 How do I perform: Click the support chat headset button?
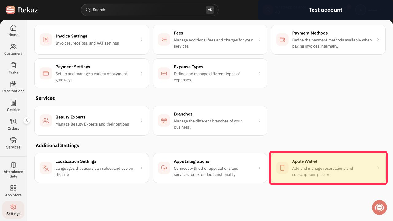379,207
